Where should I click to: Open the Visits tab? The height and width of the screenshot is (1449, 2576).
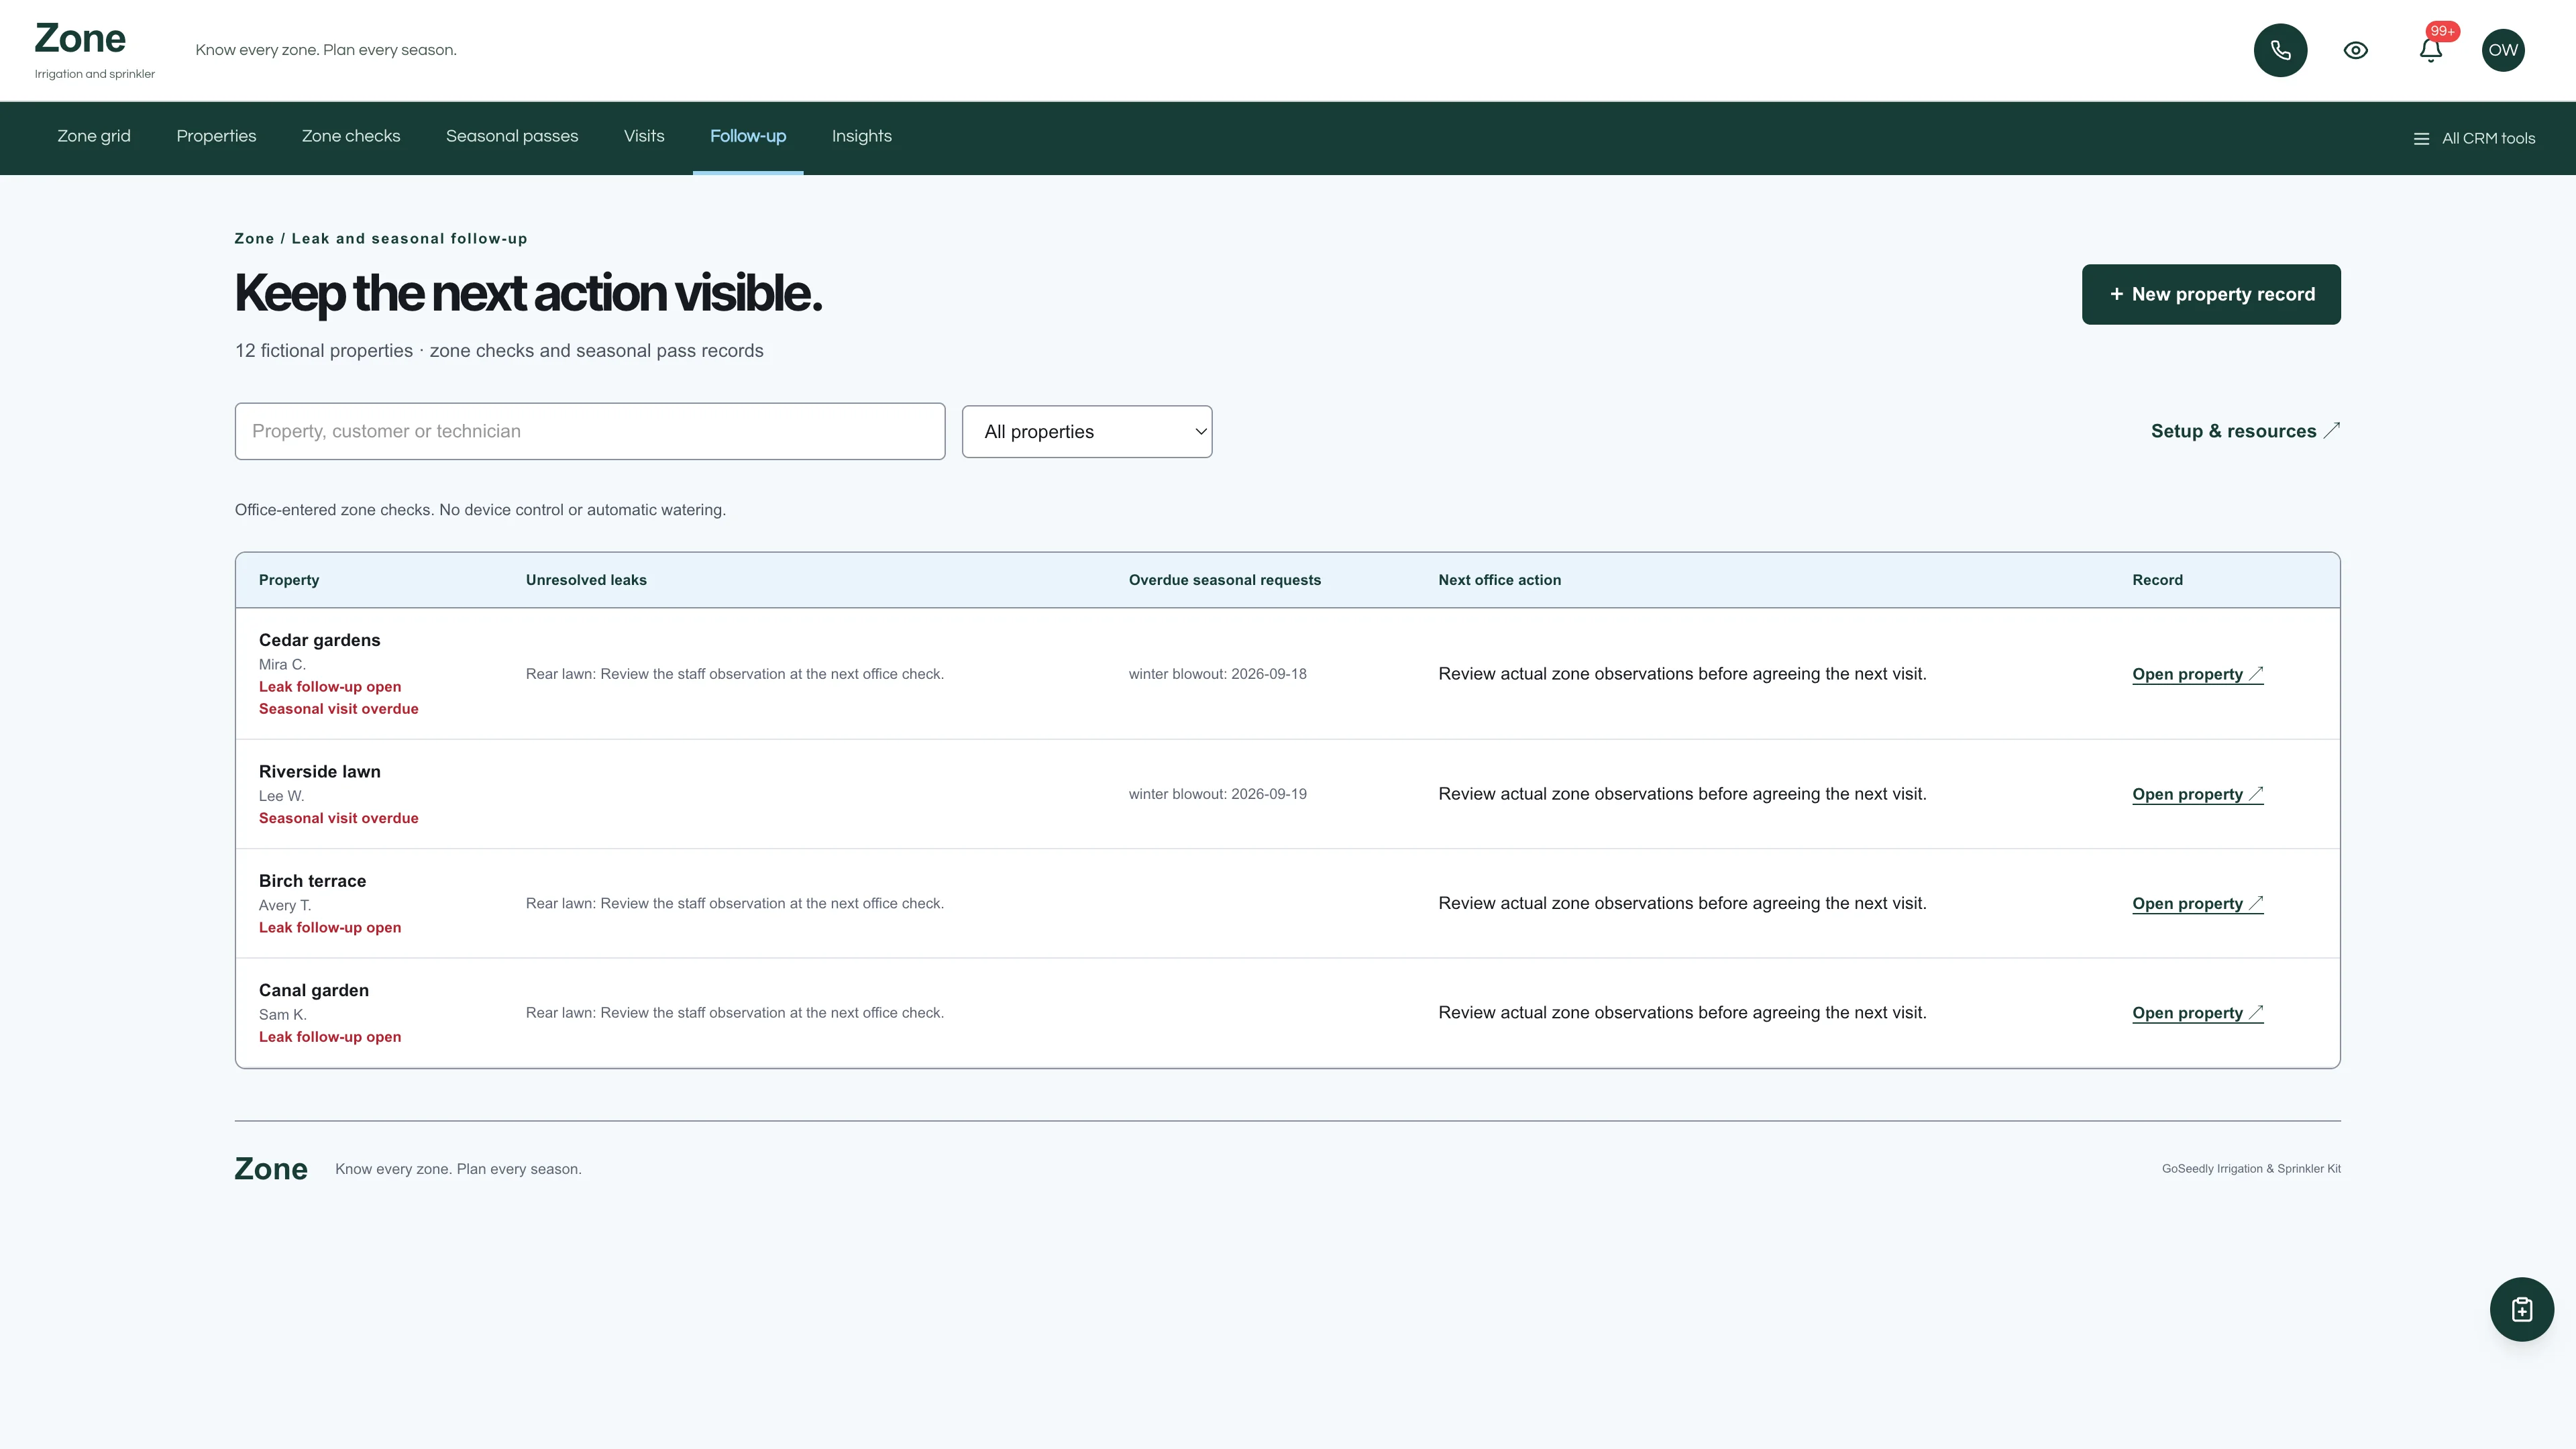tap(644, 136)
